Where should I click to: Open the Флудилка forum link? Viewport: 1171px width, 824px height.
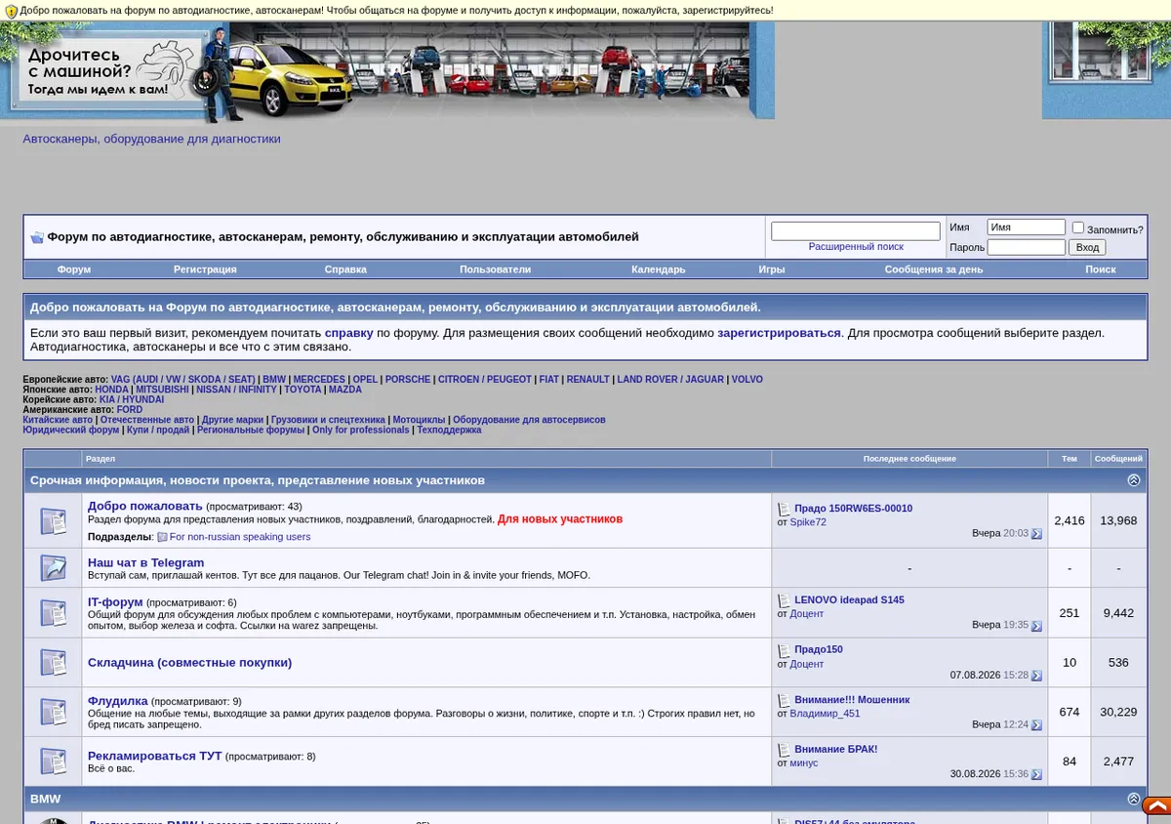click(118, 701)
